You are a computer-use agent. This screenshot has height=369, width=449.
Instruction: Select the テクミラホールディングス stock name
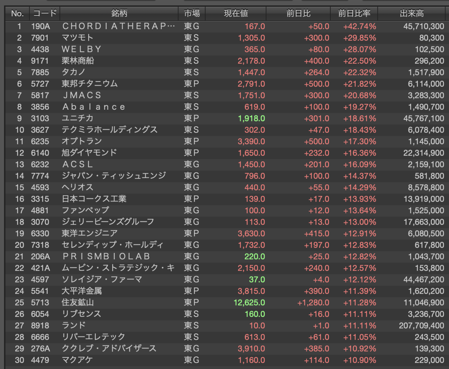pos(110,130)
